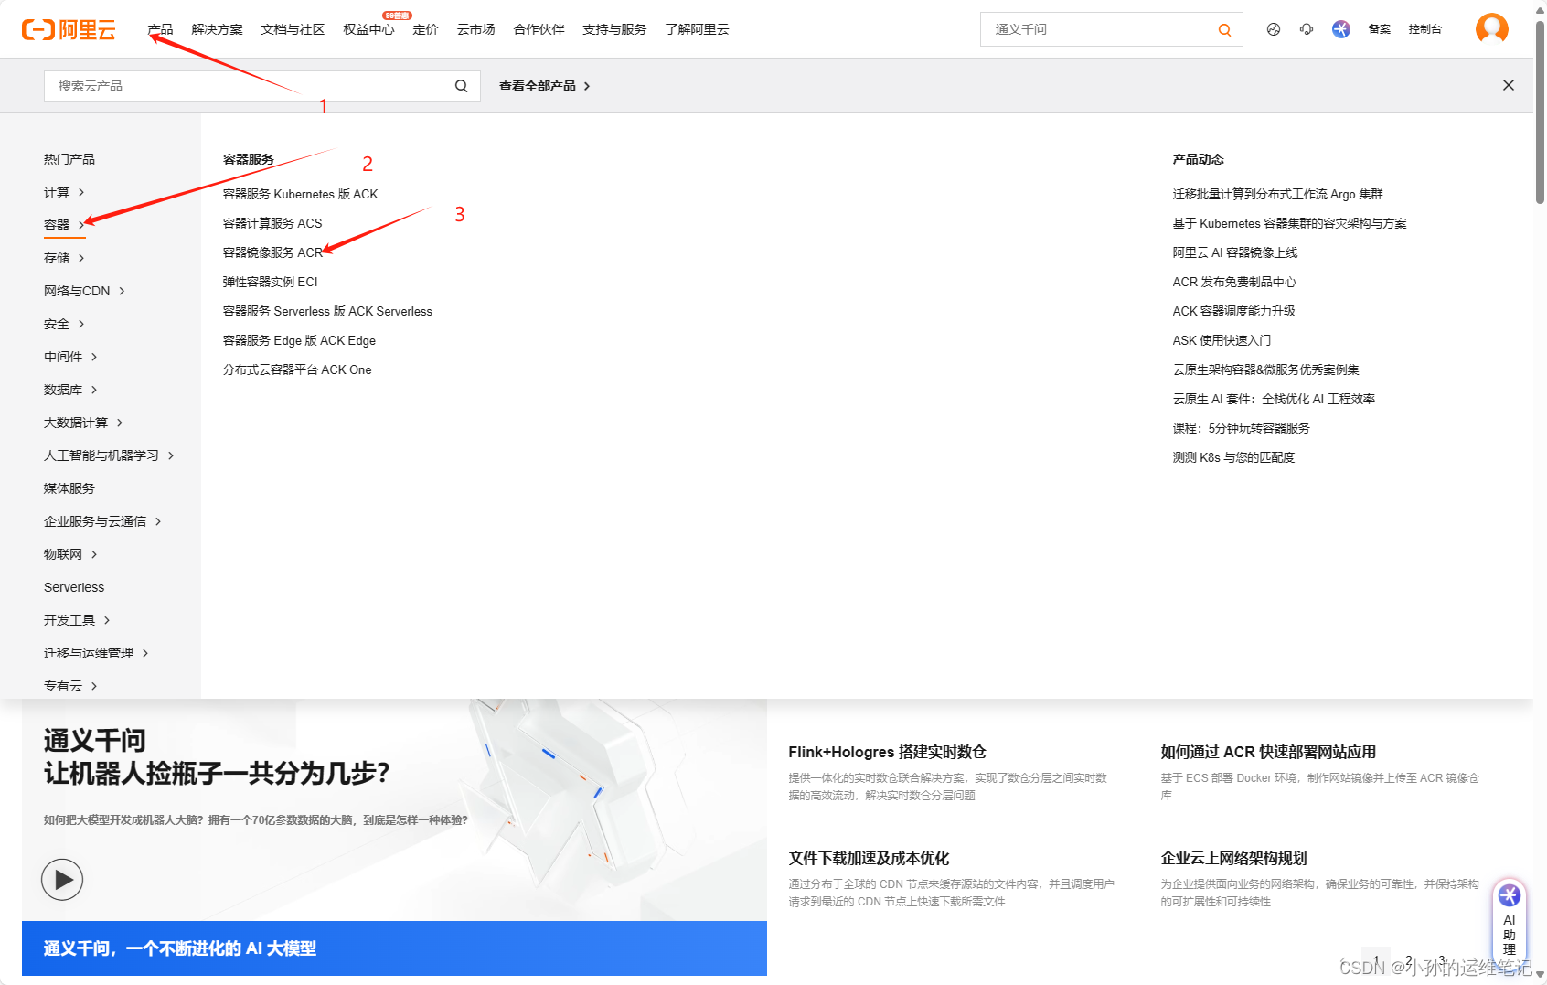This screenshot has height=985, width=1547.
Task: Close the product menu panel with X
Action: [1509, 85]
